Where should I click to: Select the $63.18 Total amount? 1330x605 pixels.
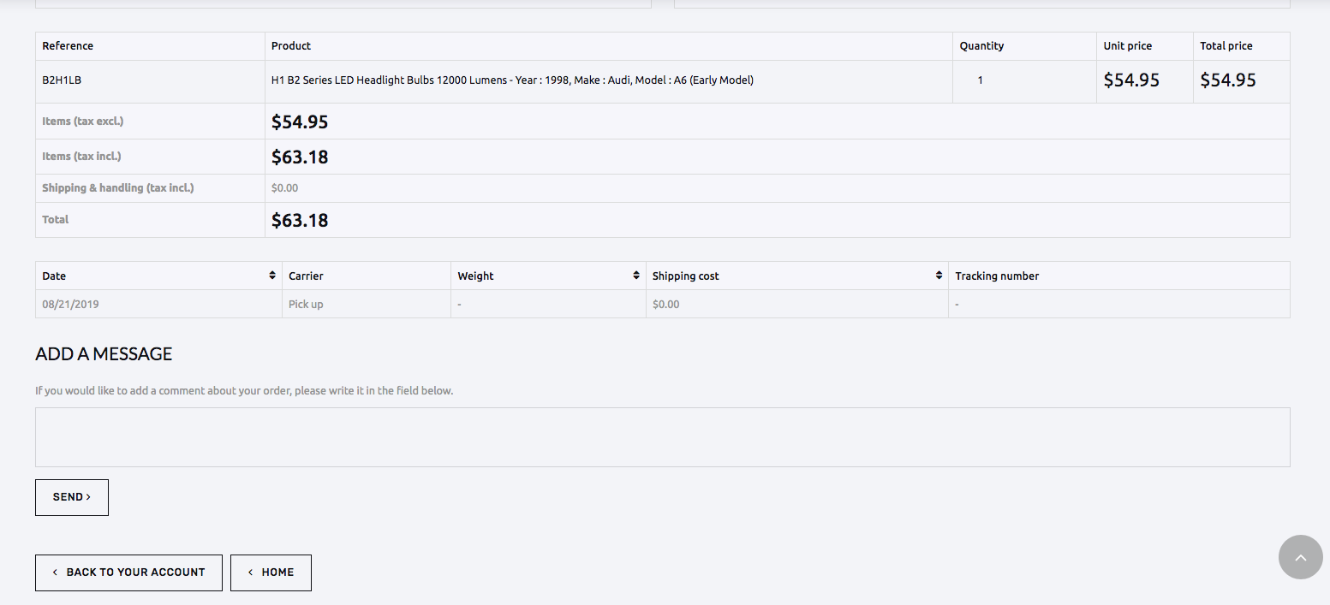(300, 221)
